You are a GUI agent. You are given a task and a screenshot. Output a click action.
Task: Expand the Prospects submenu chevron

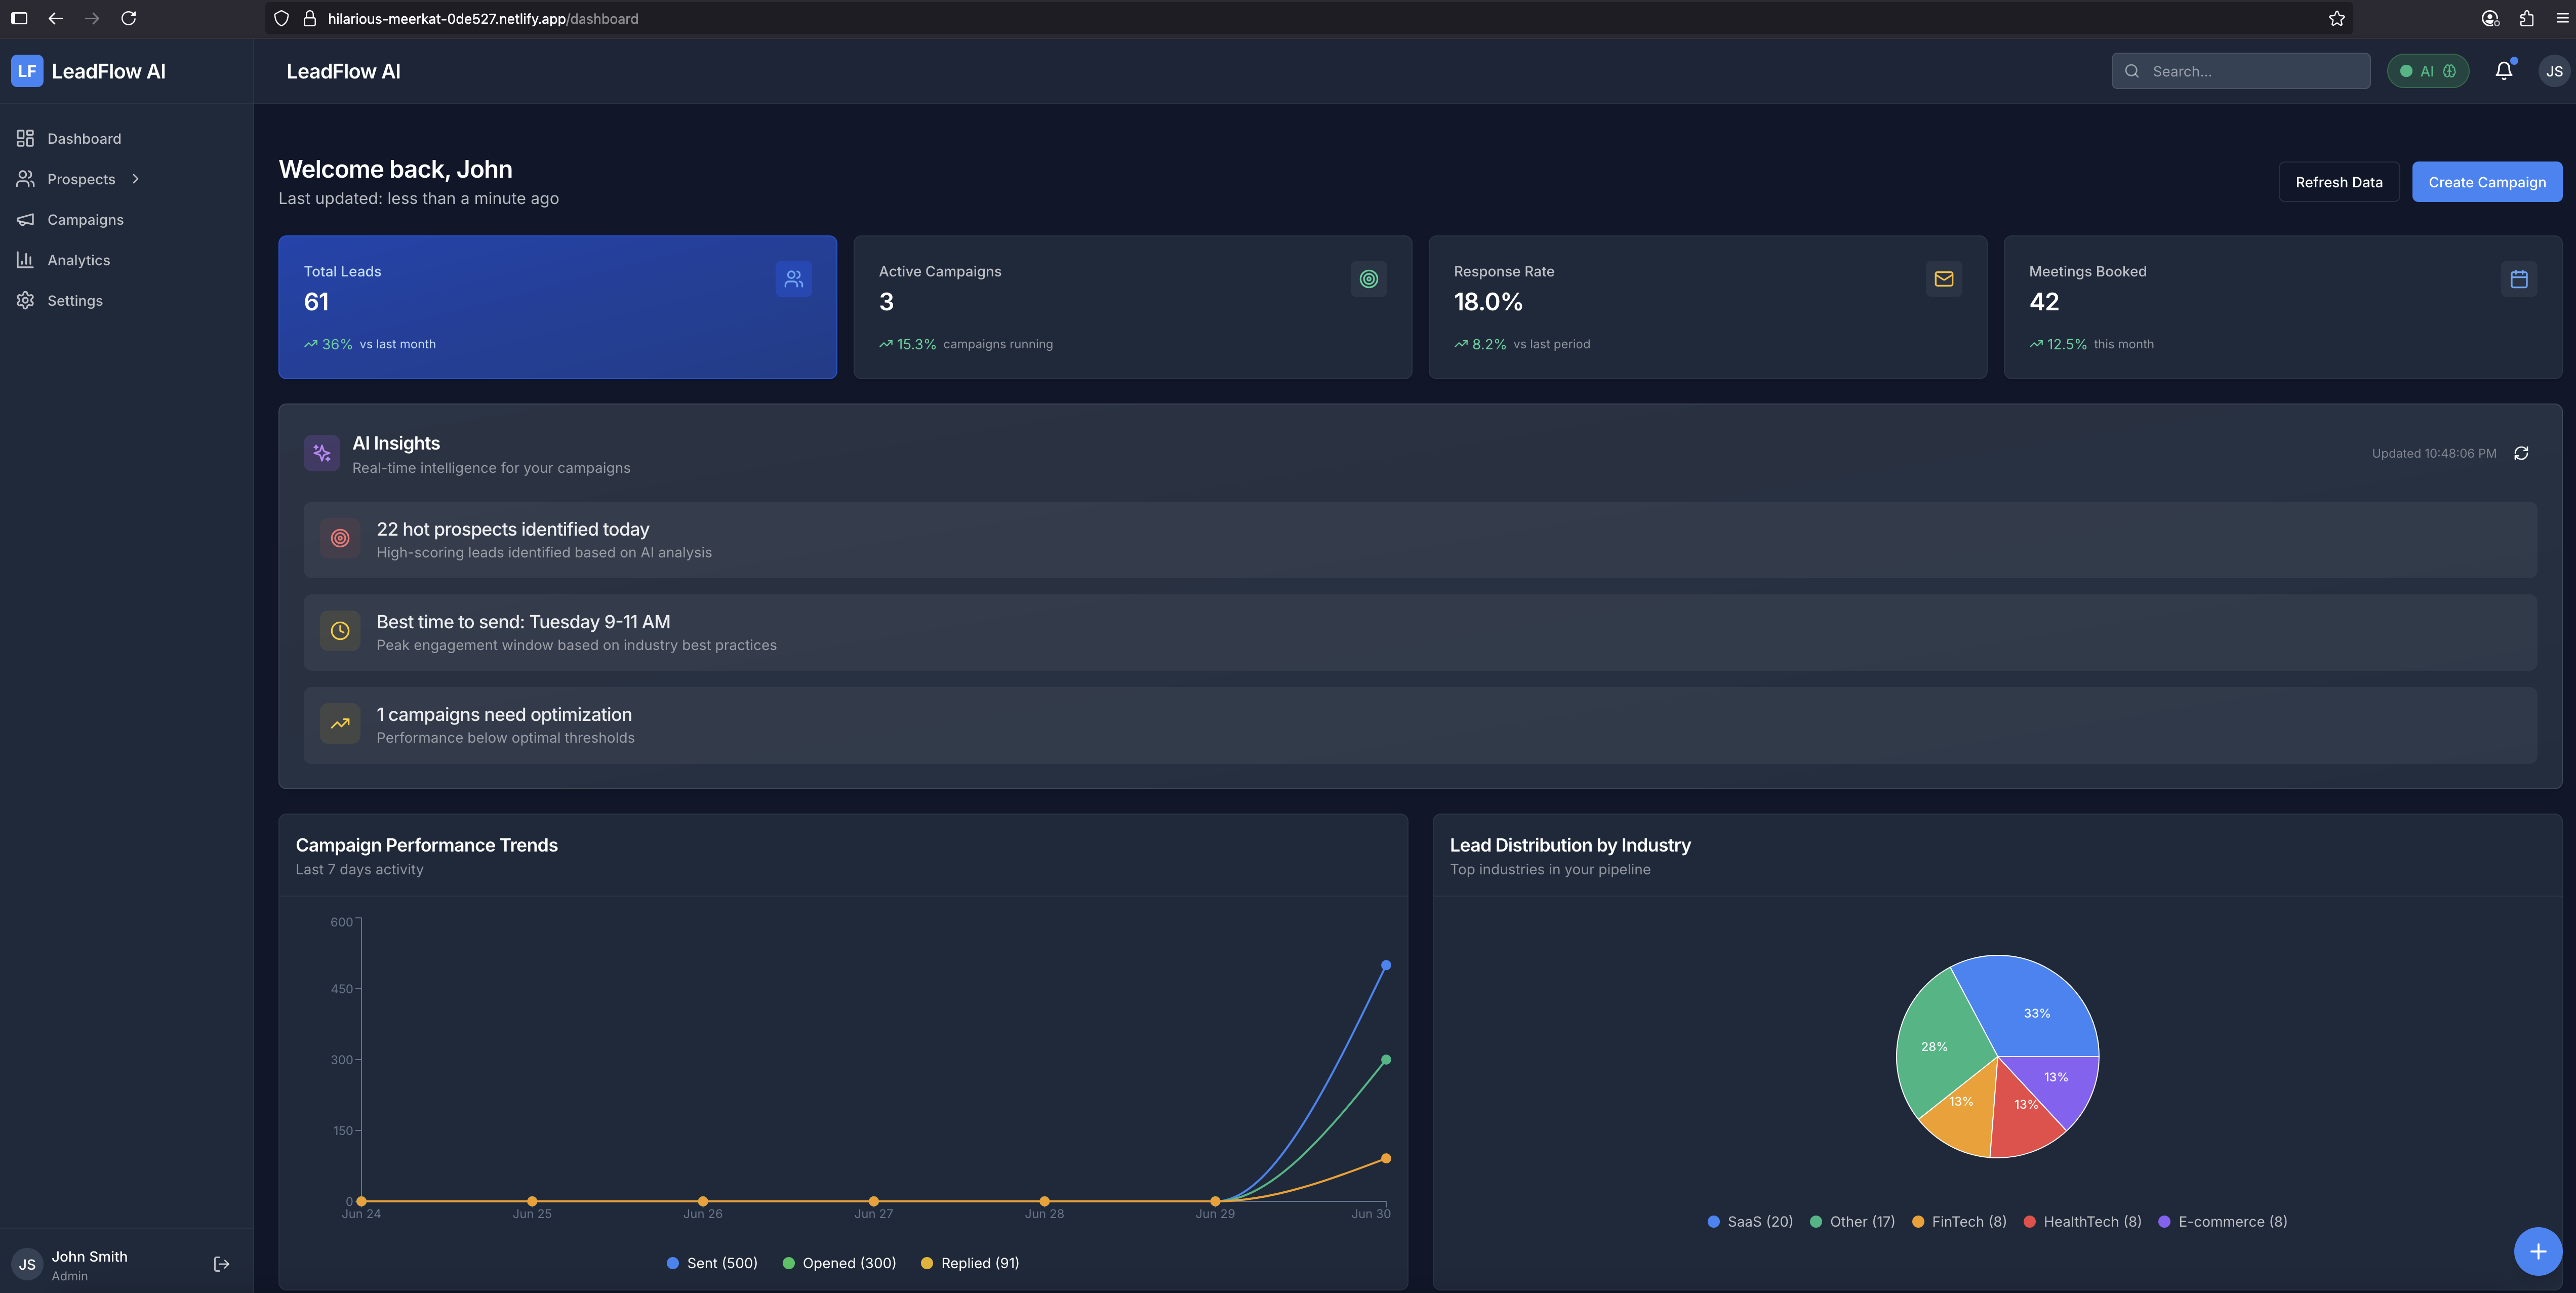(136, 179)
